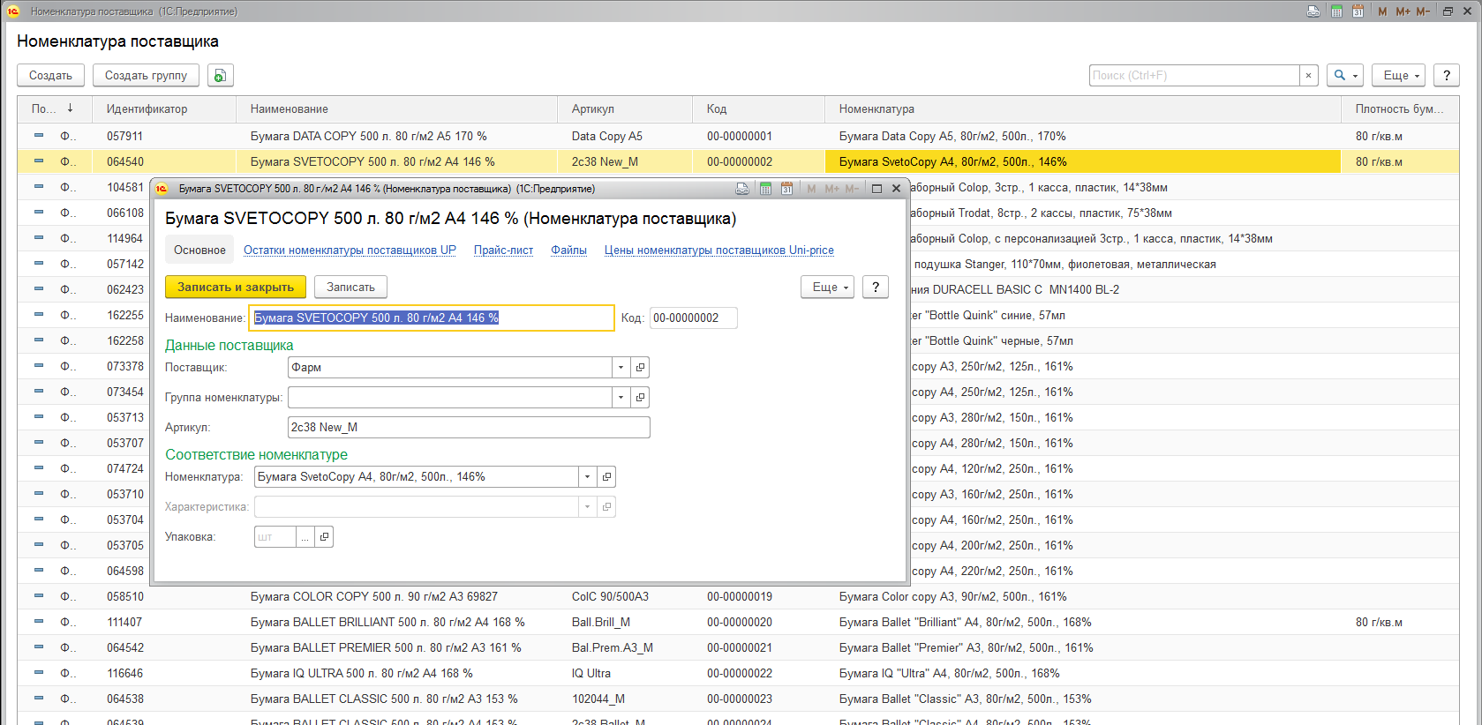Click into the Артикул input field

point(468,428)
